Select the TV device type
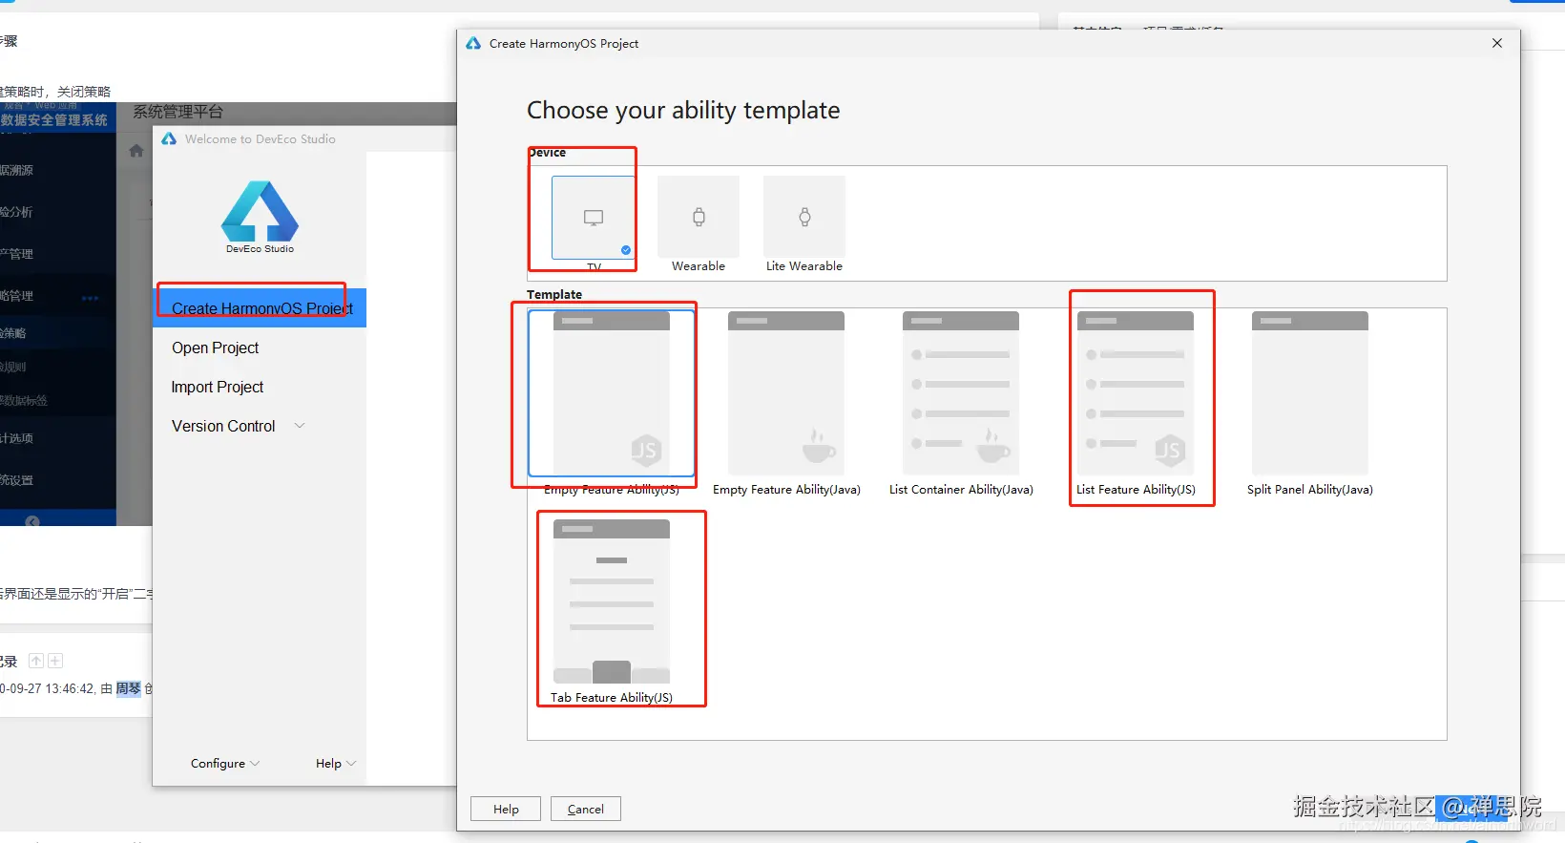 594,218
